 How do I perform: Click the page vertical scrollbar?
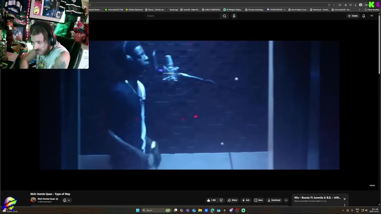coord(379,45)
